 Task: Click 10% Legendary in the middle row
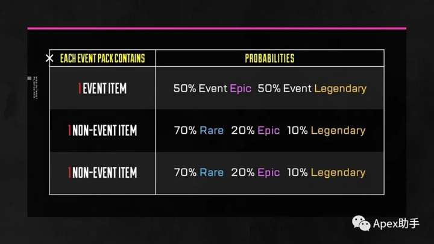click(326, 131)
